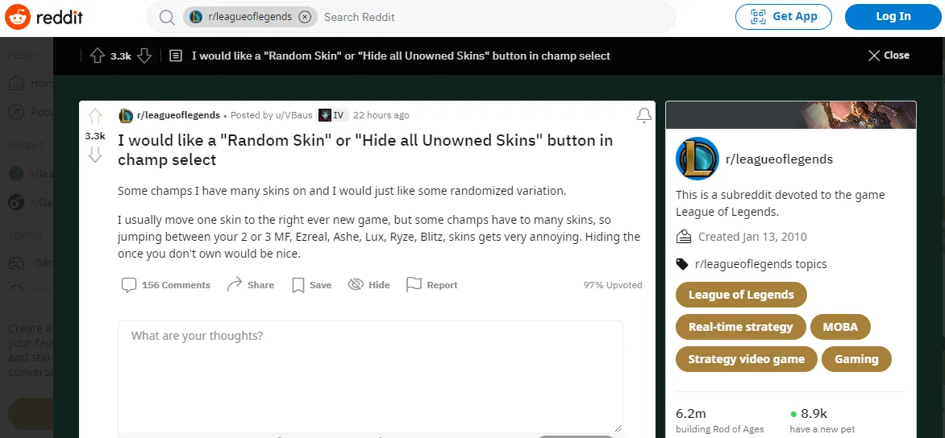Screen dimensions: 945x438
Task: Click the 22 hours ago timestamp
Action: click(381, 115)
